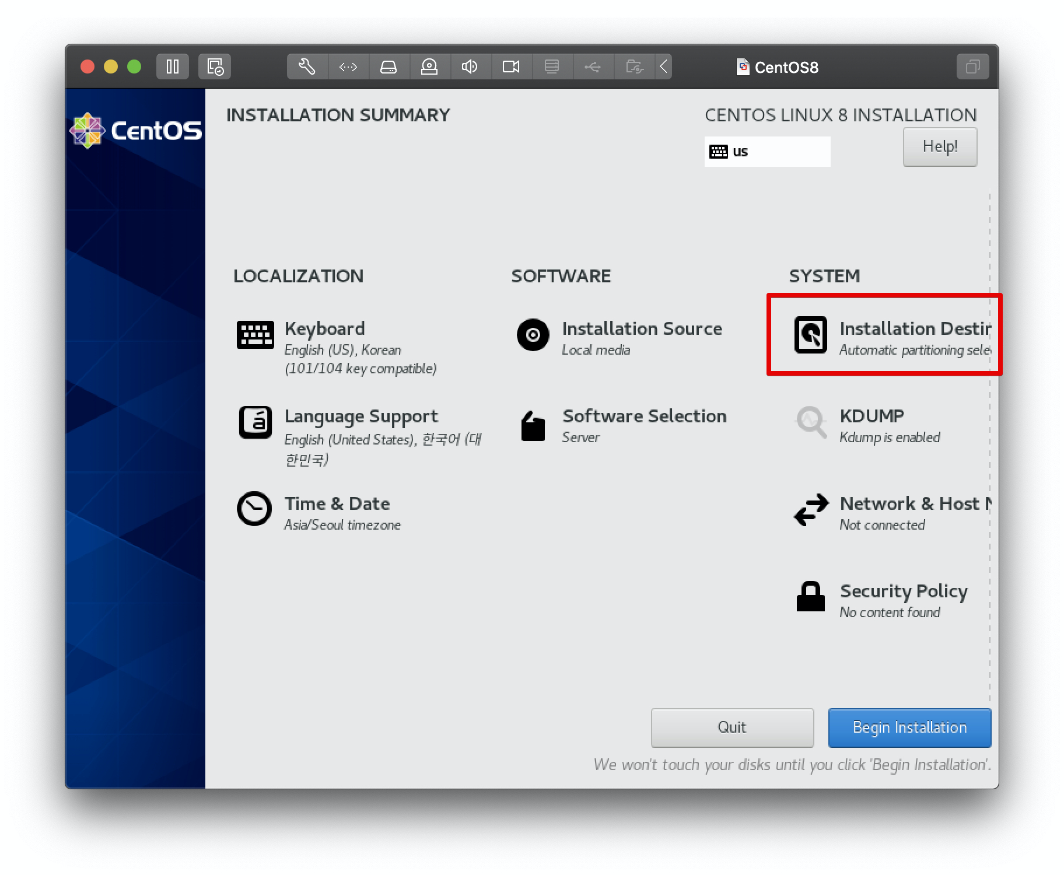Open Network & Host Name settings link
This screenshot has height=875, width=1064.
[915, 503]
